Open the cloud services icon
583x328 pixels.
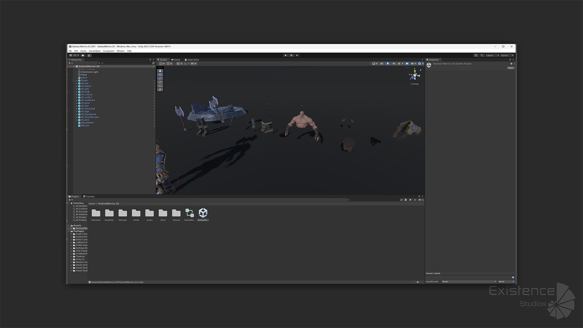[83, 55]
